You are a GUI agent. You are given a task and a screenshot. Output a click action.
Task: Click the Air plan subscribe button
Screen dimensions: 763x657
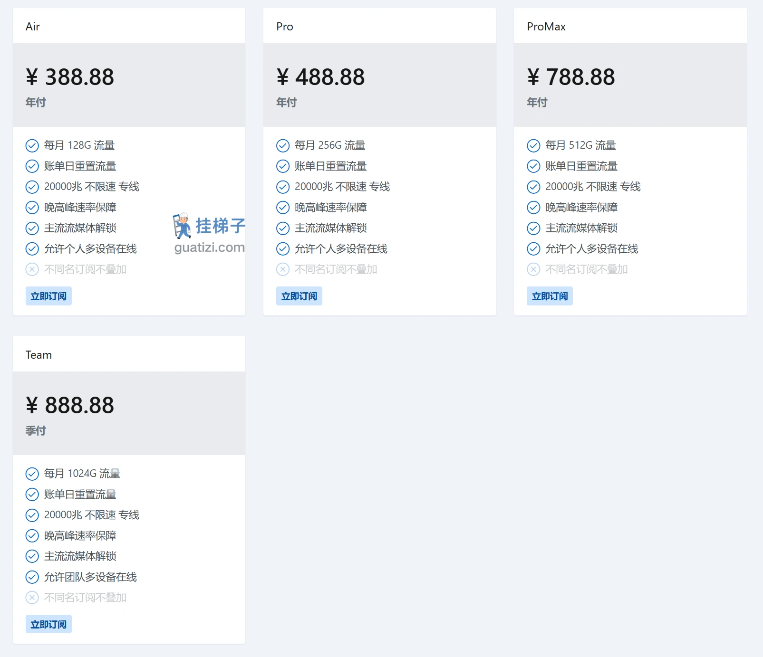coord(48,296)
